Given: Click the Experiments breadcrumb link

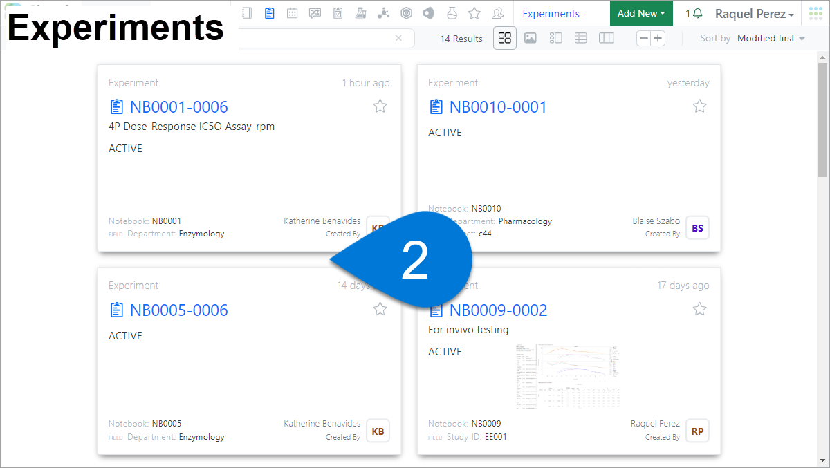Looking at the screenshot, I should 551,14.
